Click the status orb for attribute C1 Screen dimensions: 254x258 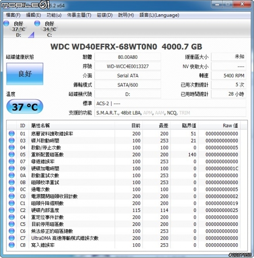tap(12, 203)
